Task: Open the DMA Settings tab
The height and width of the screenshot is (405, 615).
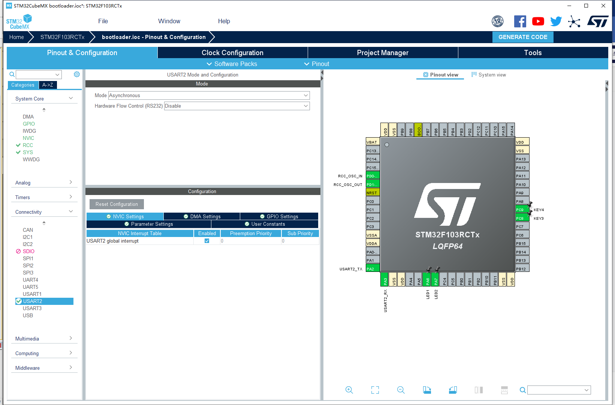Action: pos(202,216)
